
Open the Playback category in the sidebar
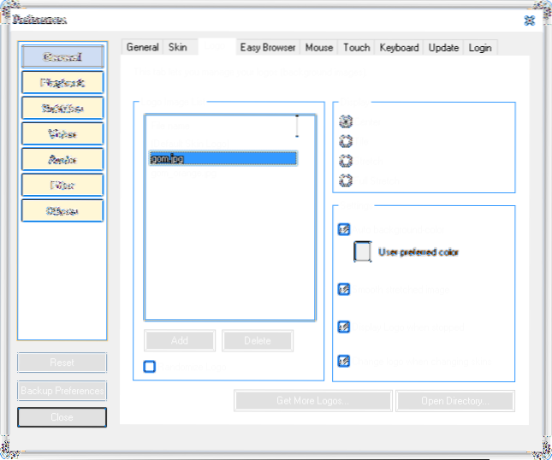(62, 82)
